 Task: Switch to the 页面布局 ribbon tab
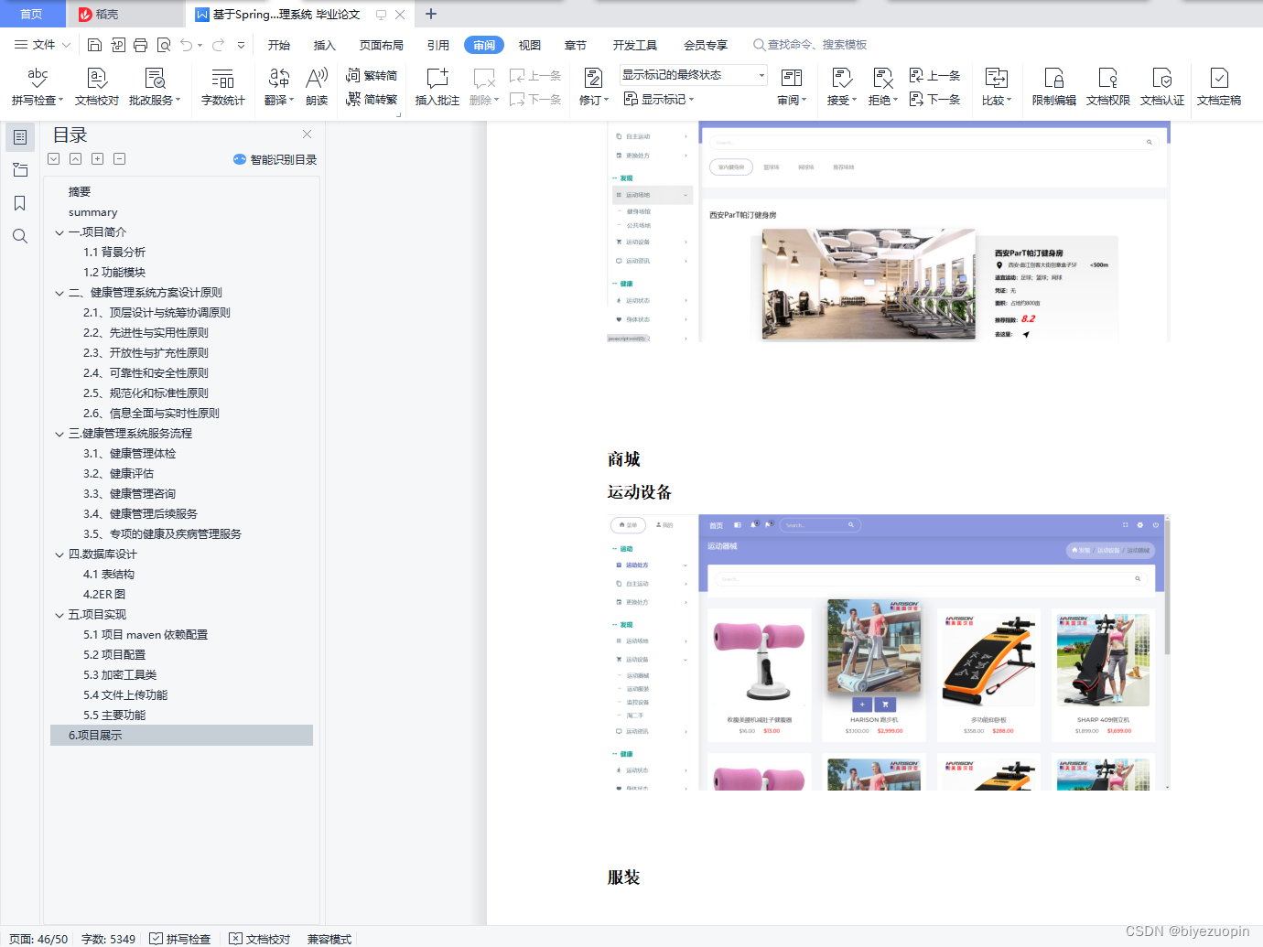tap(382, 45)
